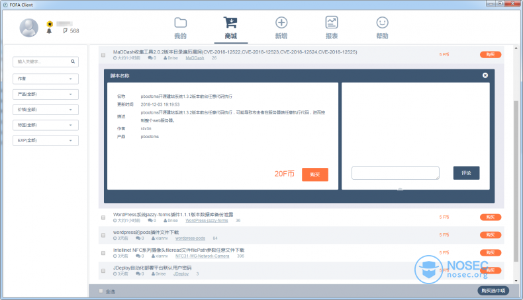Expand the 作者 author dropdown
The width and height of the screenshot is (523, 300).
pos(46,79)
